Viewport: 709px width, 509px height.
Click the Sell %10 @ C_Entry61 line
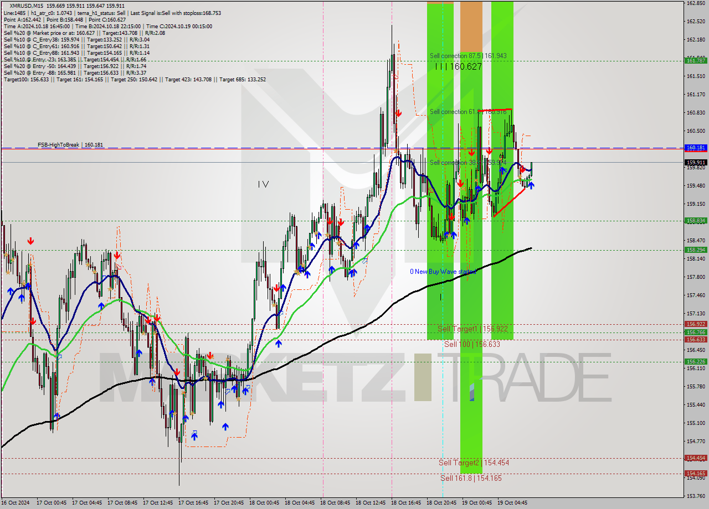pos(76,46)
